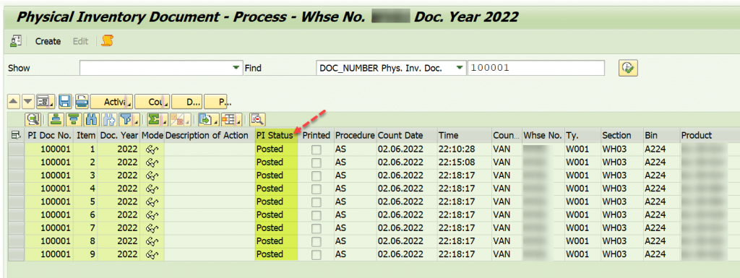Sort ascending with the toolbar icon
Image resolution: width=740 pixels, height=278 pixels.
[56, 120]
